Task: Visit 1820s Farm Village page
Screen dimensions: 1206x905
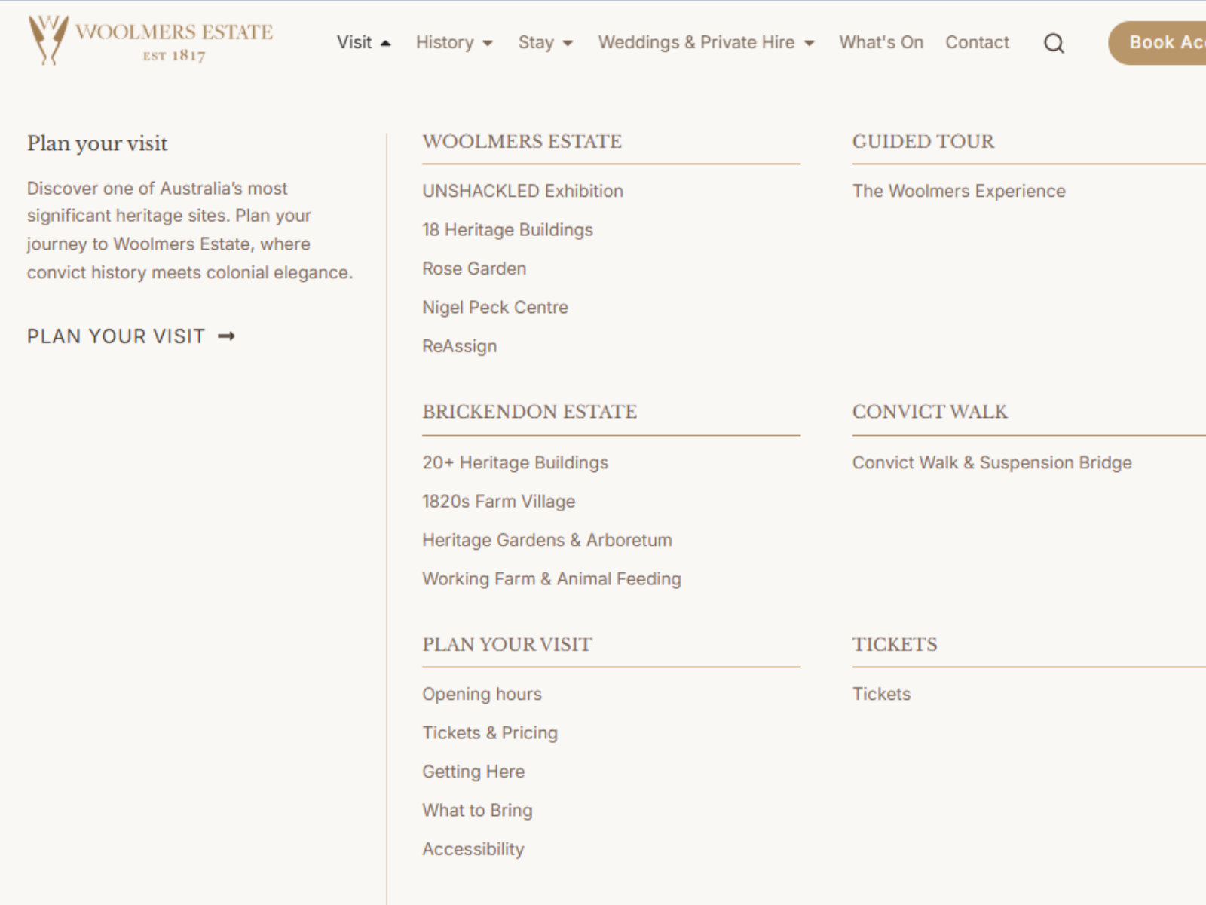Action: pyautogui.click(x=498, y=502)
